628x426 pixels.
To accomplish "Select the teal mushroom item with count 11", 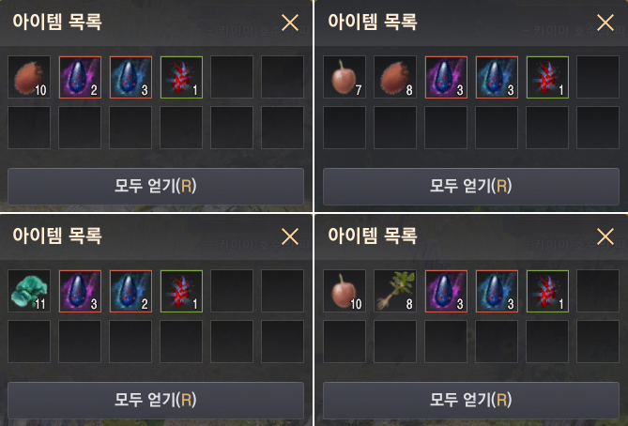I will [29, 291].
